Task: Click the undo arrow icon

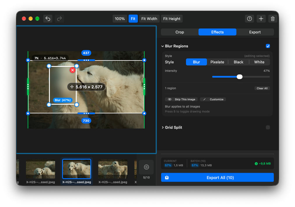Action: point(48,19)
